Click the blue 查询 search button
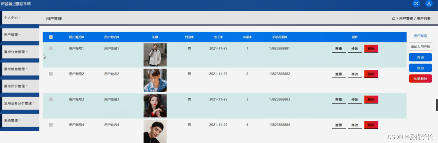This screenshot has height=143, width=438. [420, 57]
